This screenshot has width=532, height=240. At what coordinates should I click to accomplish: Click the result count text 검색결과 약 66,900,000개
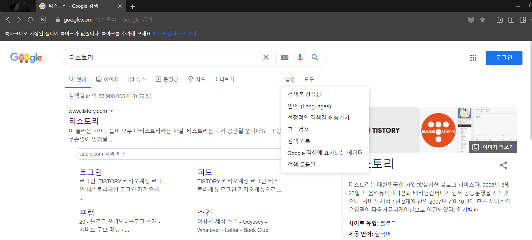[x=100, y=96]
